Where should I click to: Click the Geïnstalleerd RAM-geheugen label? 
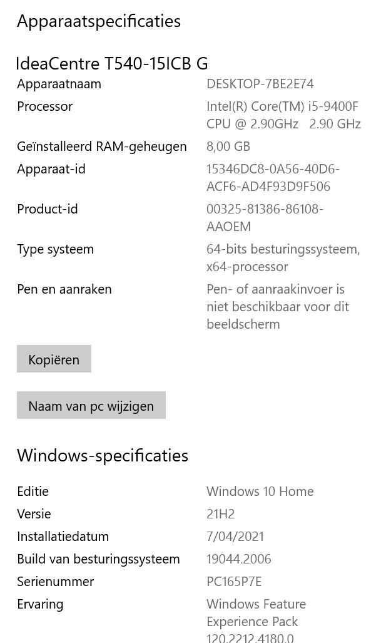pos(101,147)
